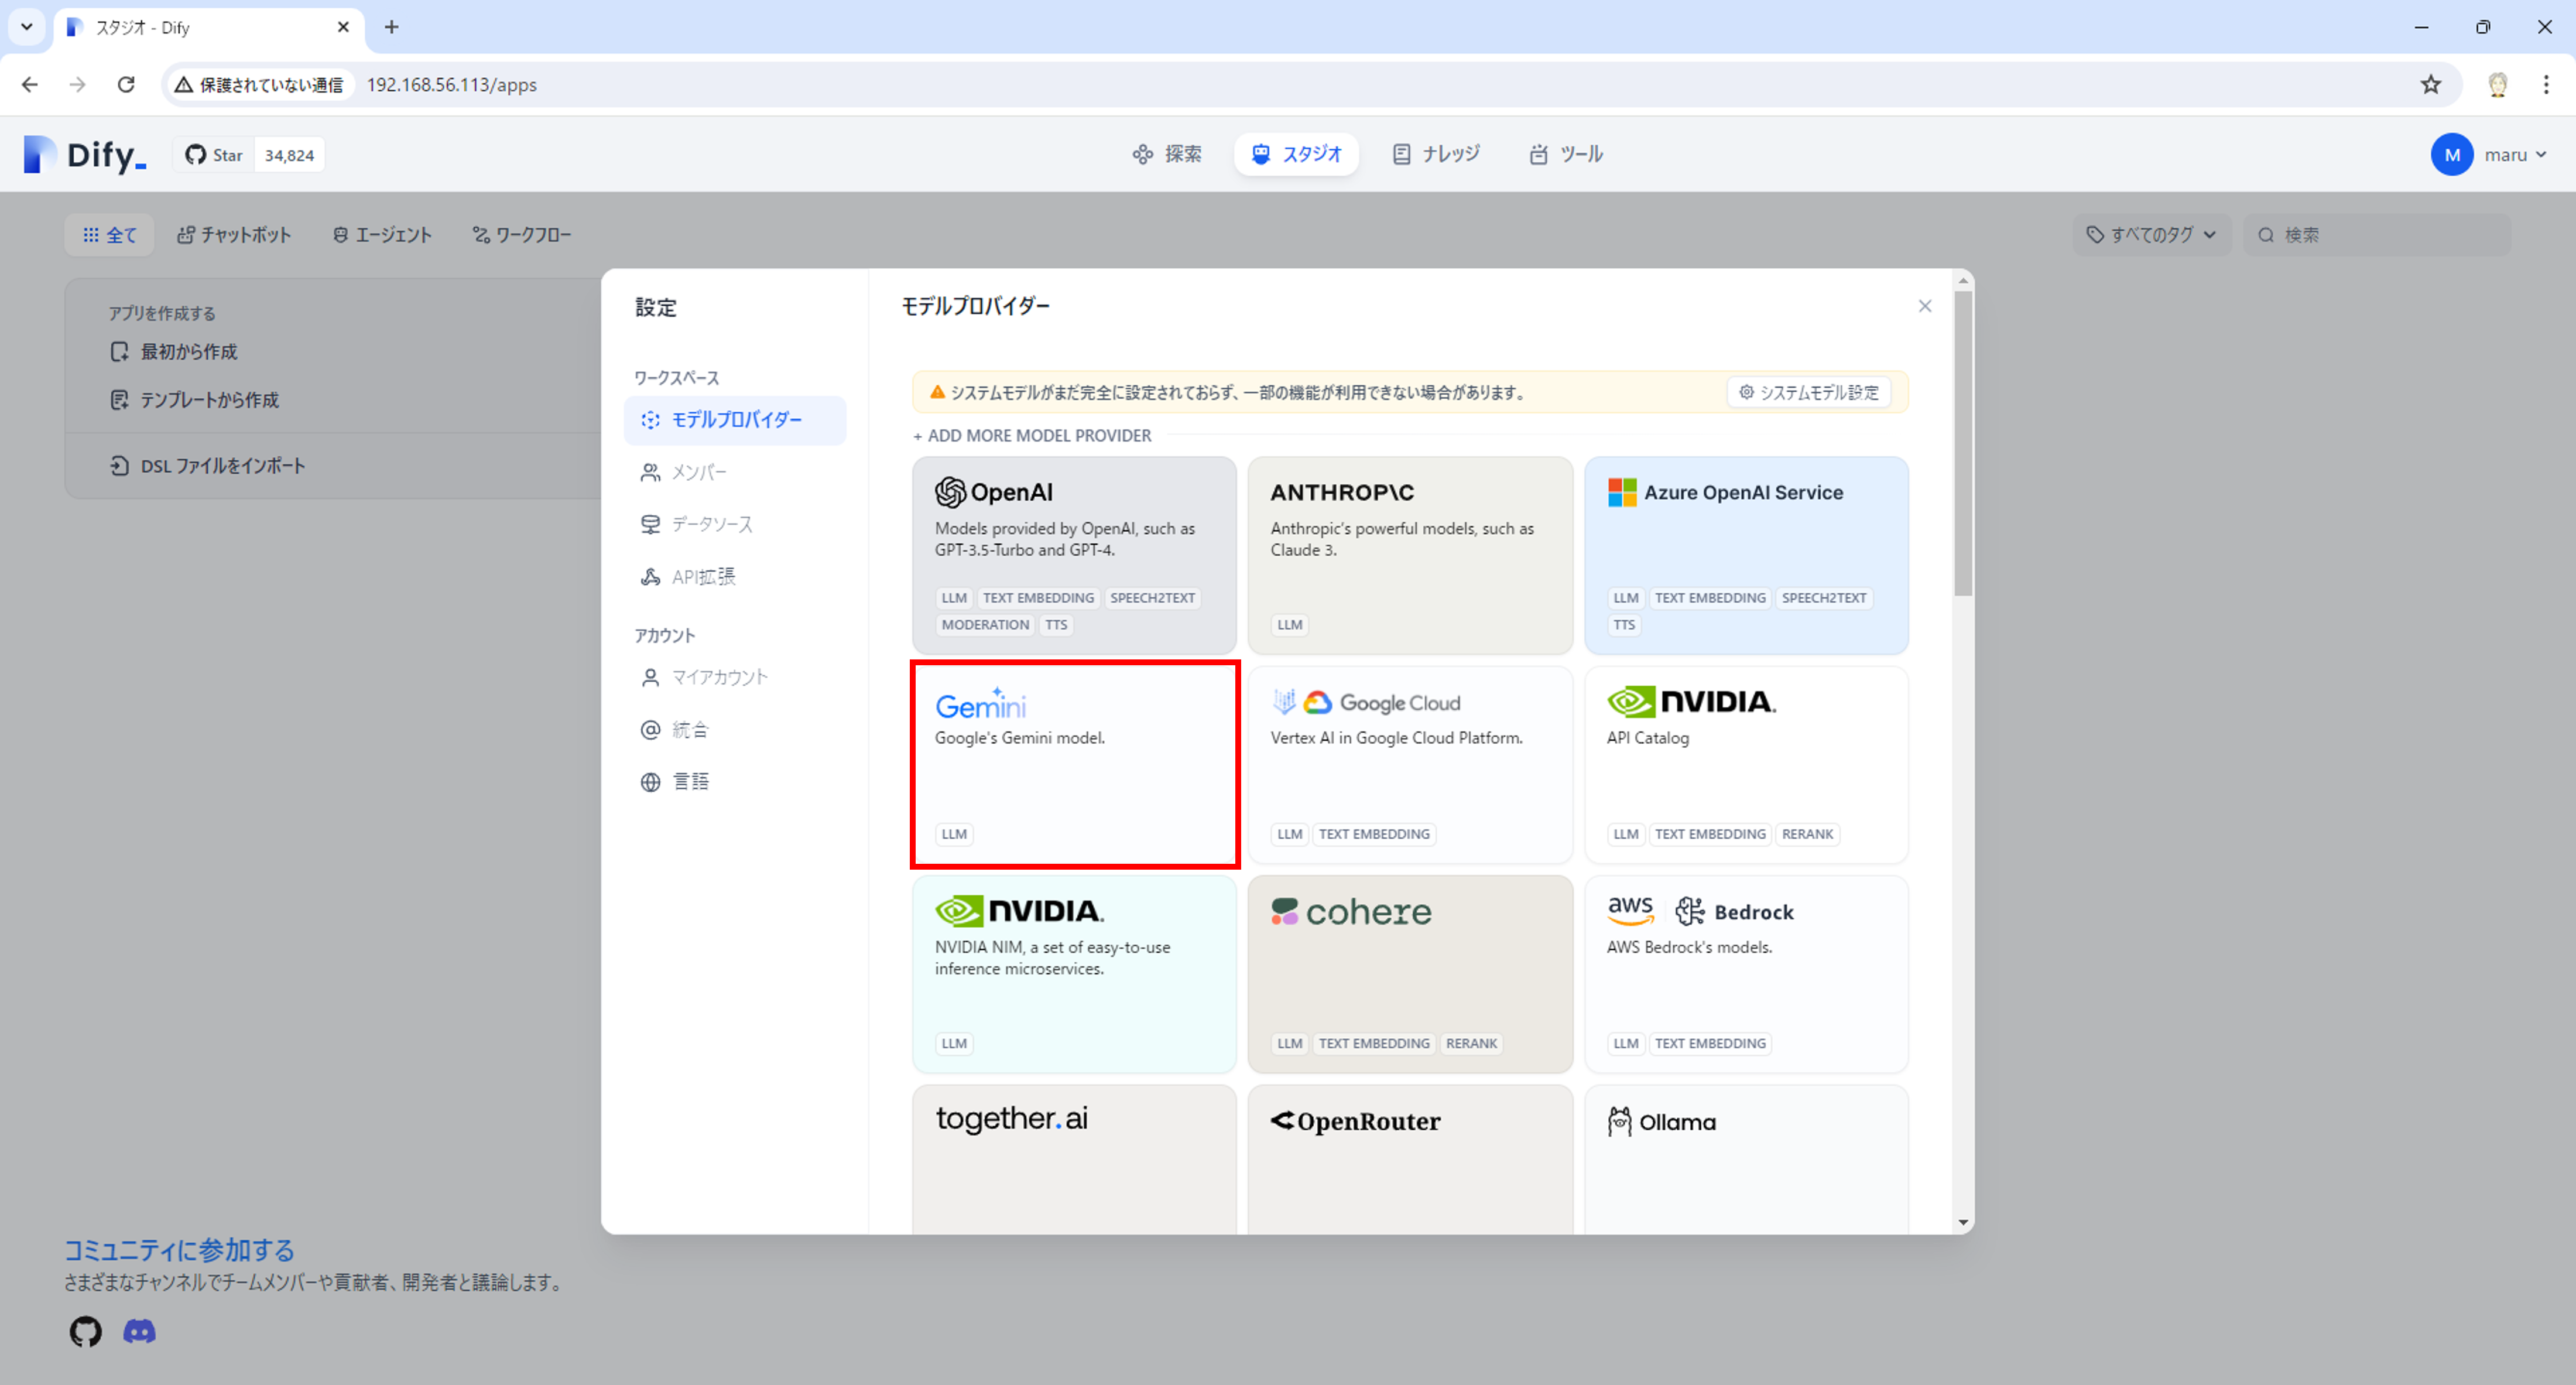The width and height of the screenshot is (2576, 1385).
Task: Click the Dify logo in header
Action: pos(85,155)
